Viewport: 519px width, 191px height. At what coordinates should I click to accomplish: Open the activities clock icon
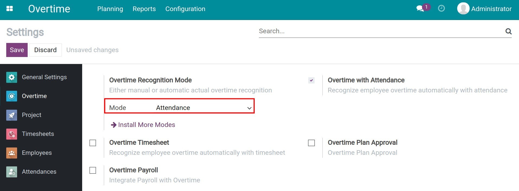[441, 9]
